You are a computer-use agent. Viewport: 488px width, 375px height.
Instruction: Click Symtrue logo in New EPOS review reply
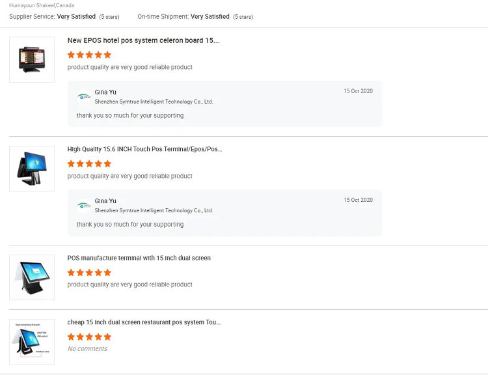click(83, 97)
